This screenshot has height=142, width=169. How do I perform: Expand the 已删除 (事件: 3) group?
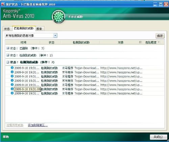(8, 48)
